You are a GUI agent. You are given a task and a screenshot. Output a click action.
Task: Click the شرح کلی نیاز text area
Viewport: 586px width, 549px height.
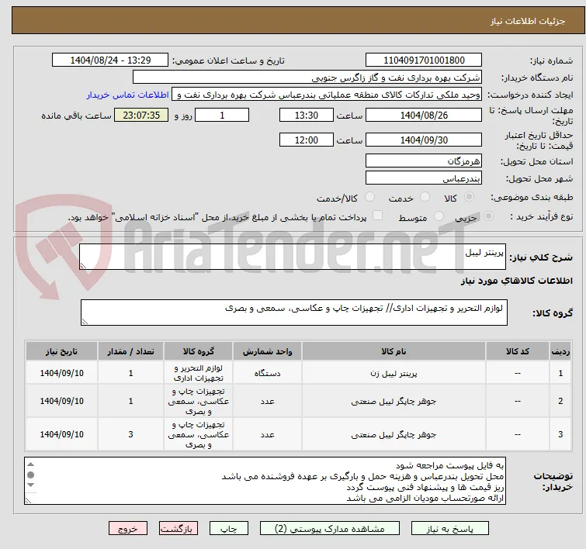[x=293, y=257]
